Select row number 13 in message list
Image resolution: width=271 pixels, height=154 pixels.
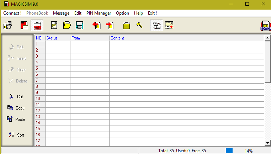(x=40, y=117)
